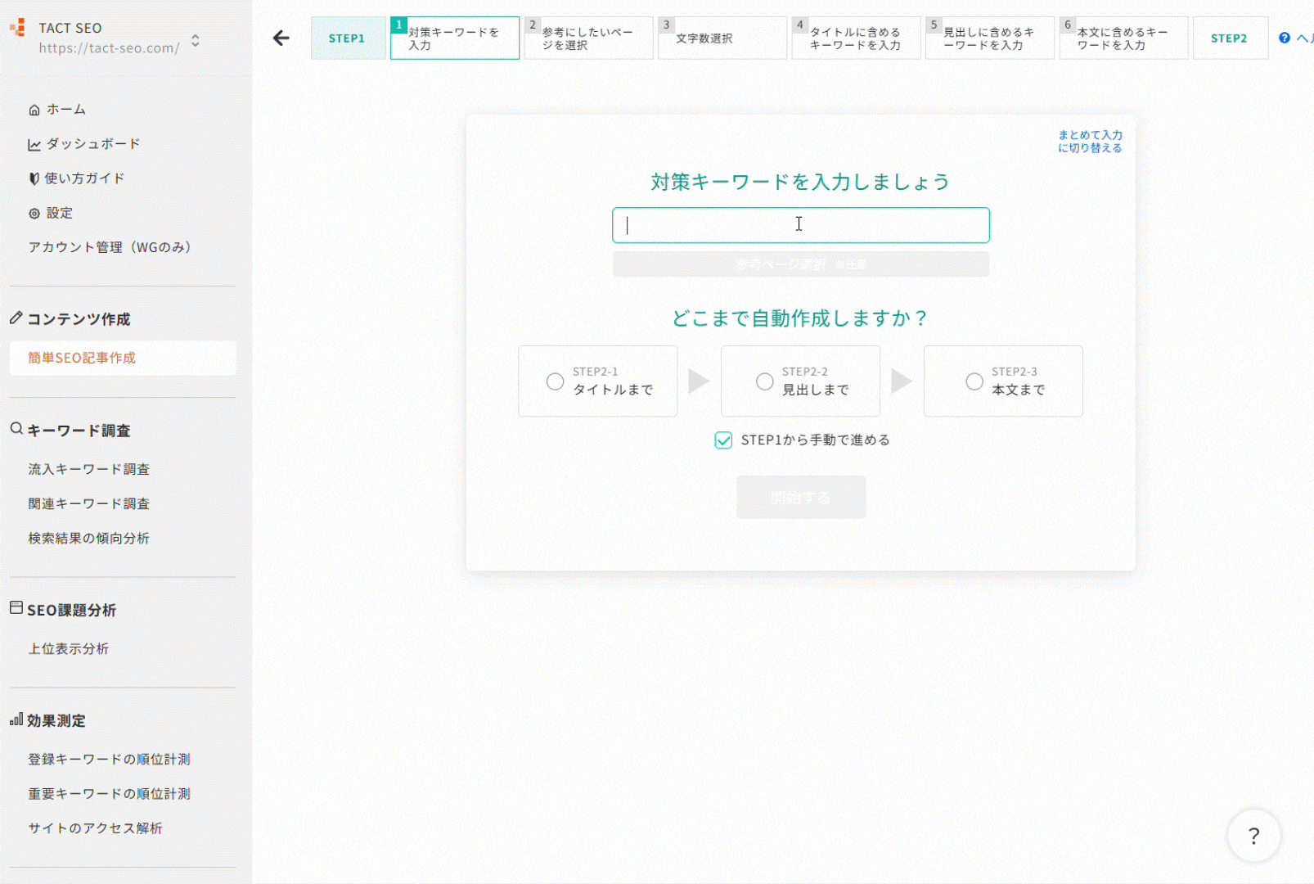This screenshot has width=1314, height=884.
Task: Click the shield icon beside 使い方ガイド
Action: click(x=34, y=178)
